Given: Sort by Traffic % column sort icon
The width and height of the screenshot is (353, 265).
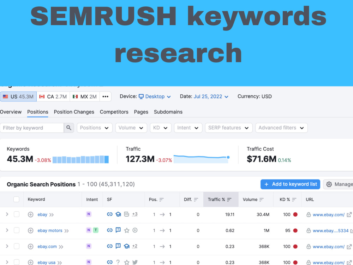Looking at the screenshot, I should [x=229, y=200].
